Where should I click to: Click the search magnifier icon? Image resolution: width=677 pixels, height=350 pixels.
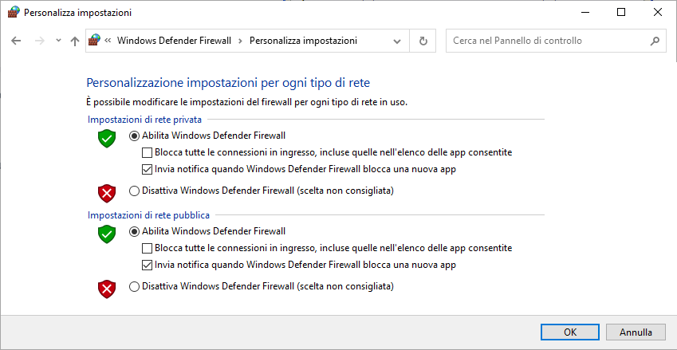click(655, 41)
